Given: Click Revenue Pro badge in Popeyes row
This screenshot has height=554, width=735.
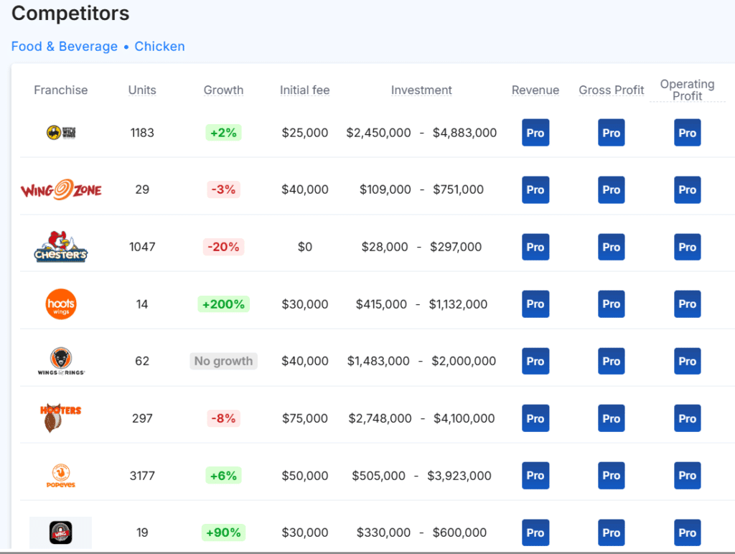Looking at the screenshot, I should (x=535, y=476).
